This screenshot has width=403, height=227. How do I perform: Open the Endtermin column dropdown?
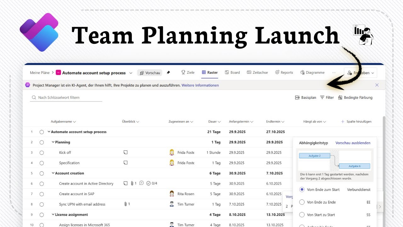tap(283, 122)
